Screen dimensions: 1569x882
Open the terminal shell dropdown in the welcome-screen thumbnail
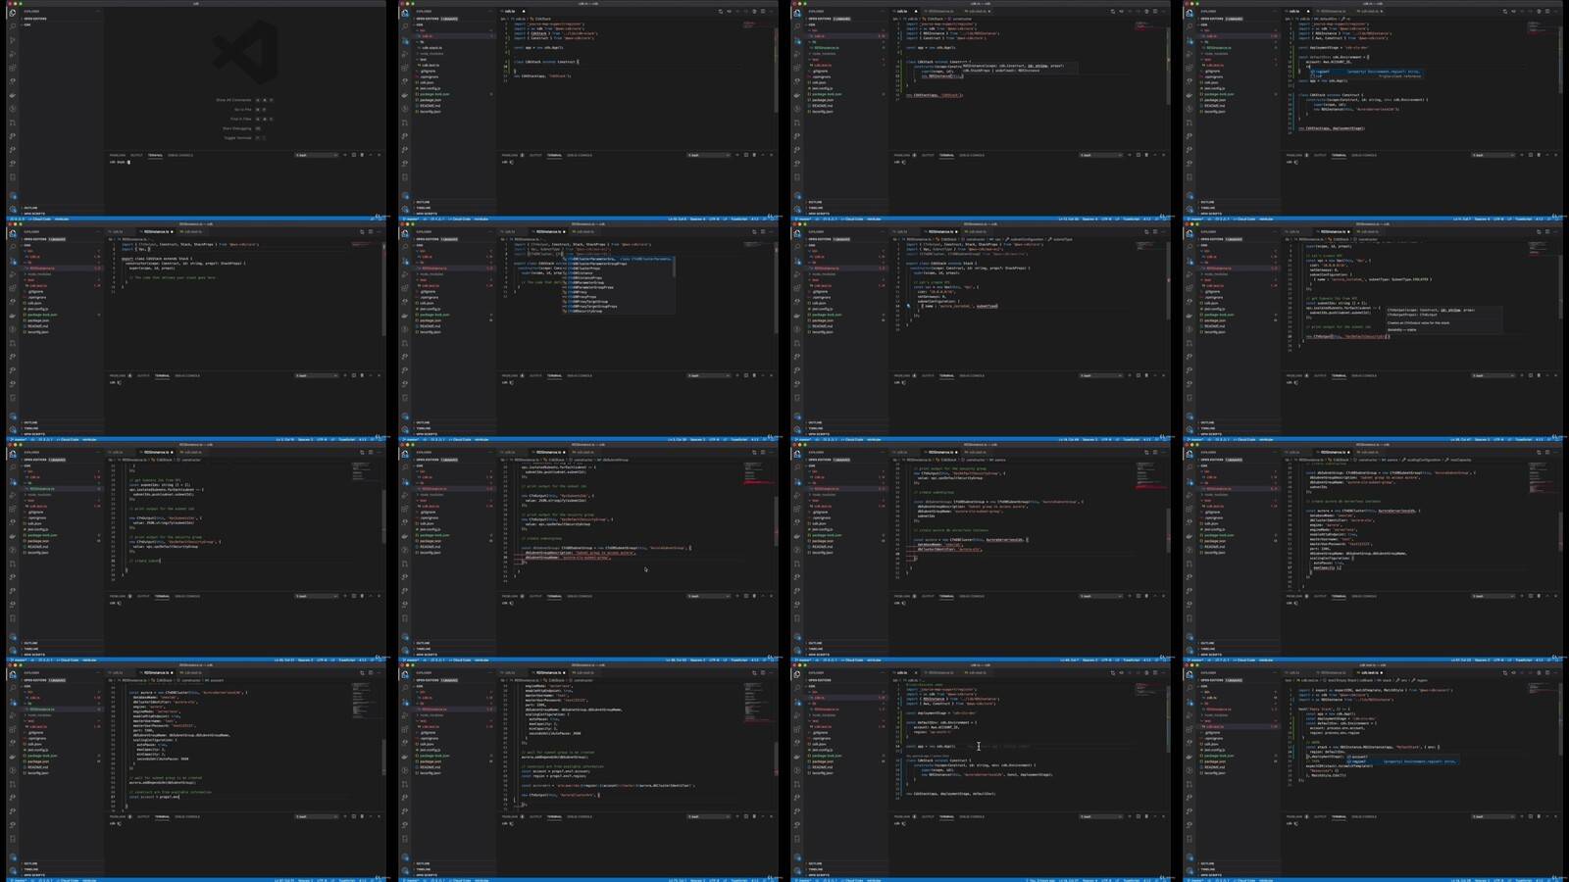tap(316, 155)
